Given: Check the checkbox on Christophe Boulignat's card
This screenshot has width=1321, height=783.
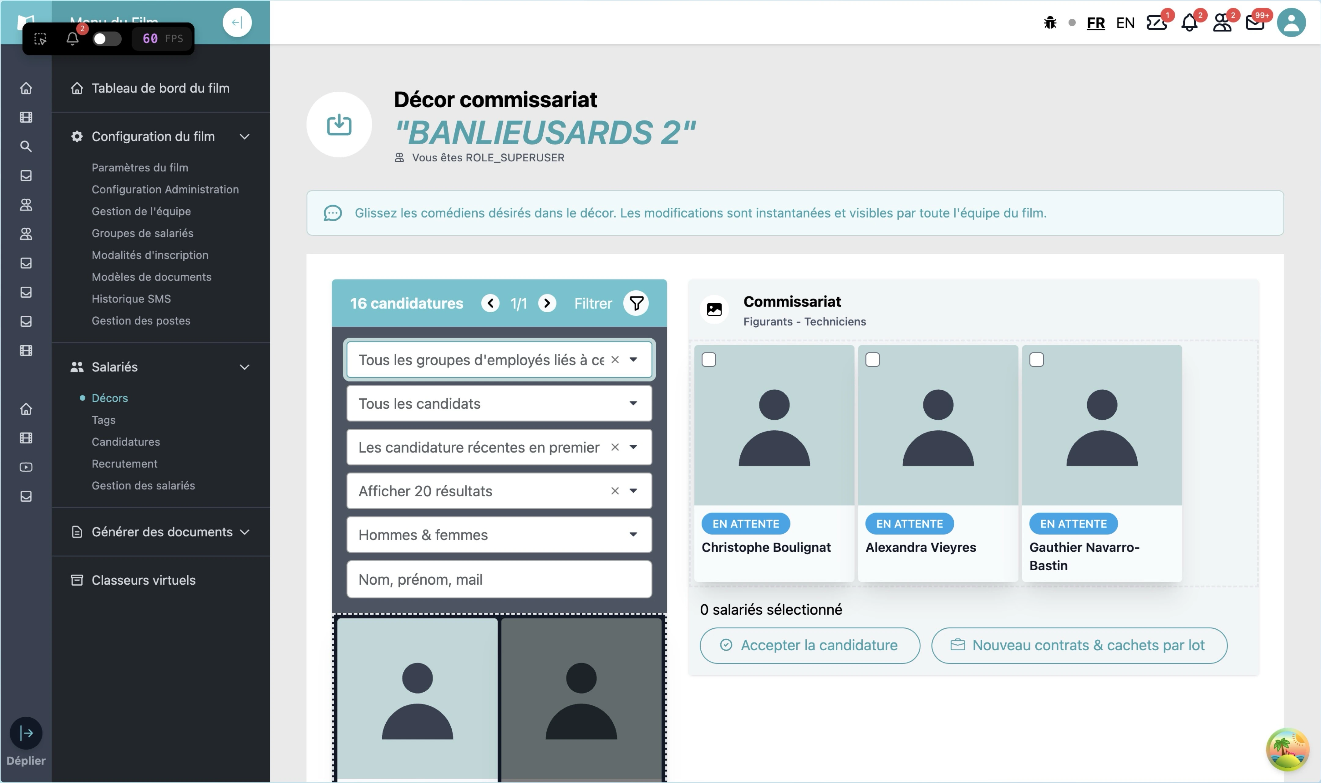Looking at the screenshot, I should [710, 359].
